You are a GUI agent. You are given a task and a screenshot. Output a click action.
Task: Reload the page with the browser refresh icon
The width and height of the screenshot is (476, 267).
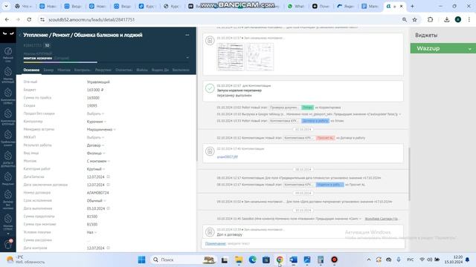tap(29, 19)
